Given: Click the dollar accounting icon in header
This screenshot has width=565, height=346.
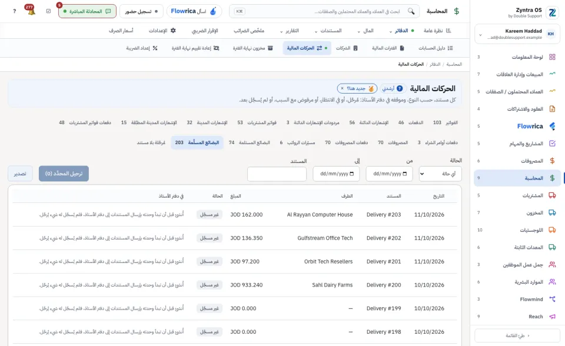Looking at the screenshot, I should point(457,11).
